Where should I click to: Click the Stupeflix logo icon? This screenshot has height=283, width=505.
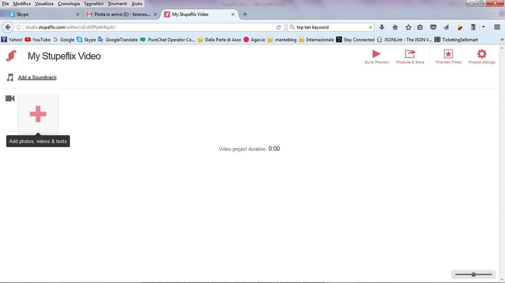coord(11,56)
